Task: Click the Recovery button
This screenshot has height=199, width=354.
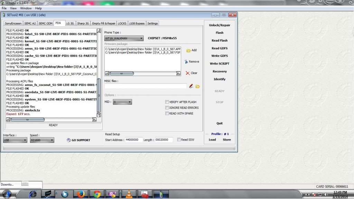Action: coord(220,71)
